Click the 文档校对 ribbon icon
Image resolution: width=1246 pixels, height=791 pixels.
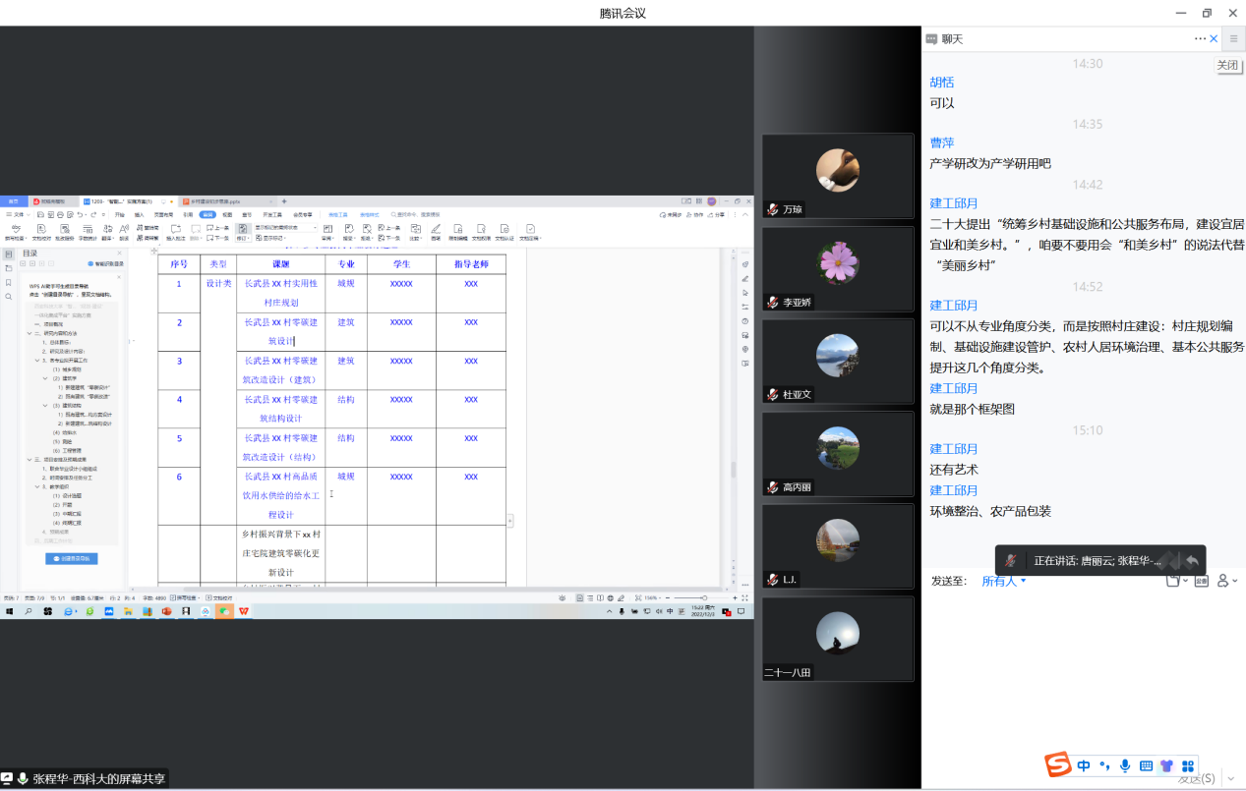point(41,231)
